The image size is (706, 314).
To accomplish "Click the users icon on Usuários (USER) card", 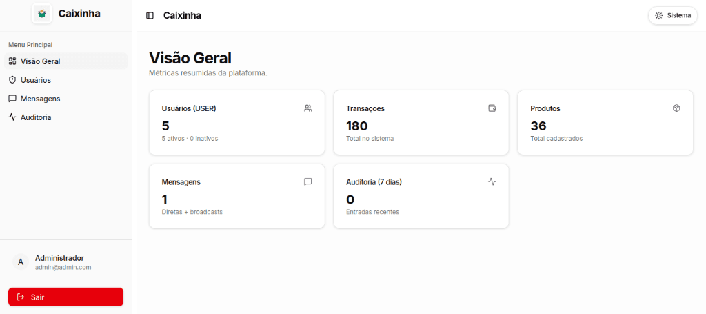I will coord(308,108).
